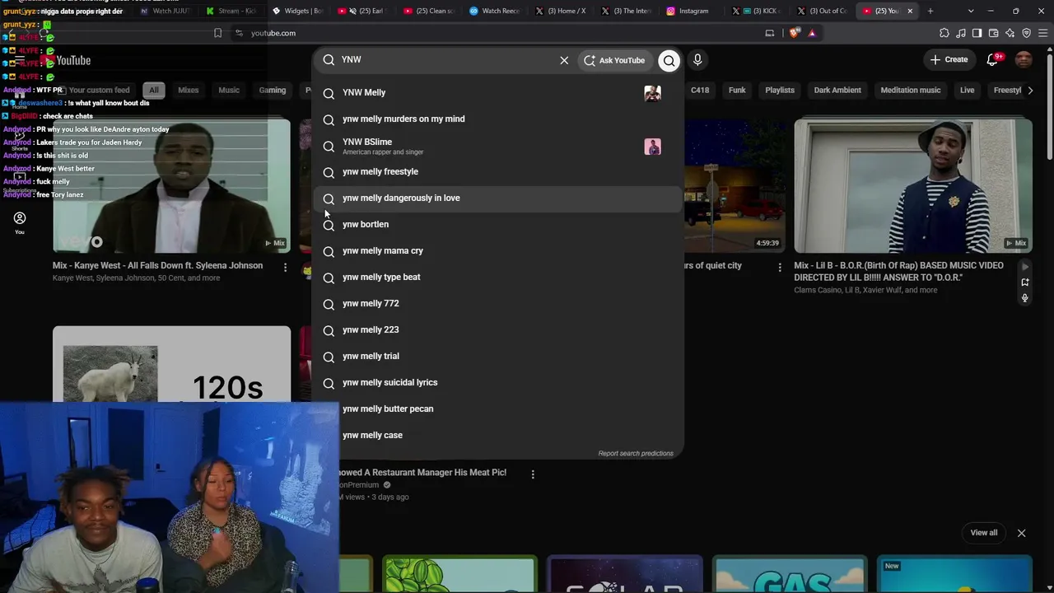Open the Brave Rewards triangle icon
The height and width of the screenshot is (593, 1054).
(x=812, y=33)
